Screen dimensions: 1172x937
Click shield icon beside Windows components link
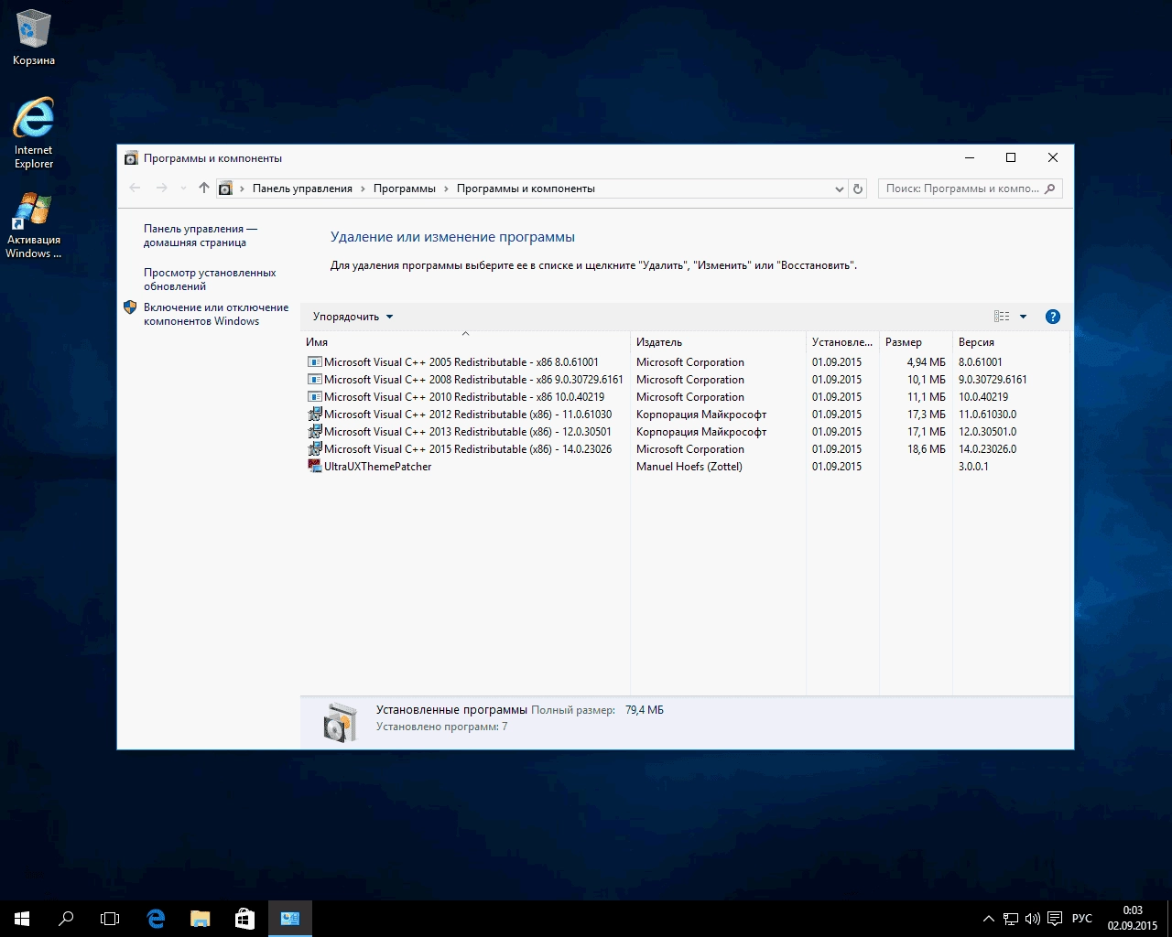130,307
